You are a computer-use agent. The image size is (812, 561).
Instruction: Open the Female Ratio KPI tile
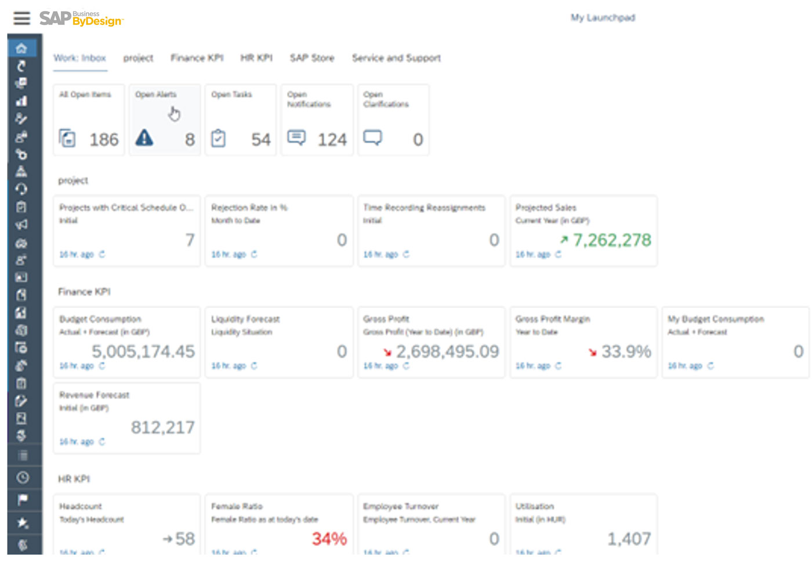pyautogui.click(x=279, y=524)
